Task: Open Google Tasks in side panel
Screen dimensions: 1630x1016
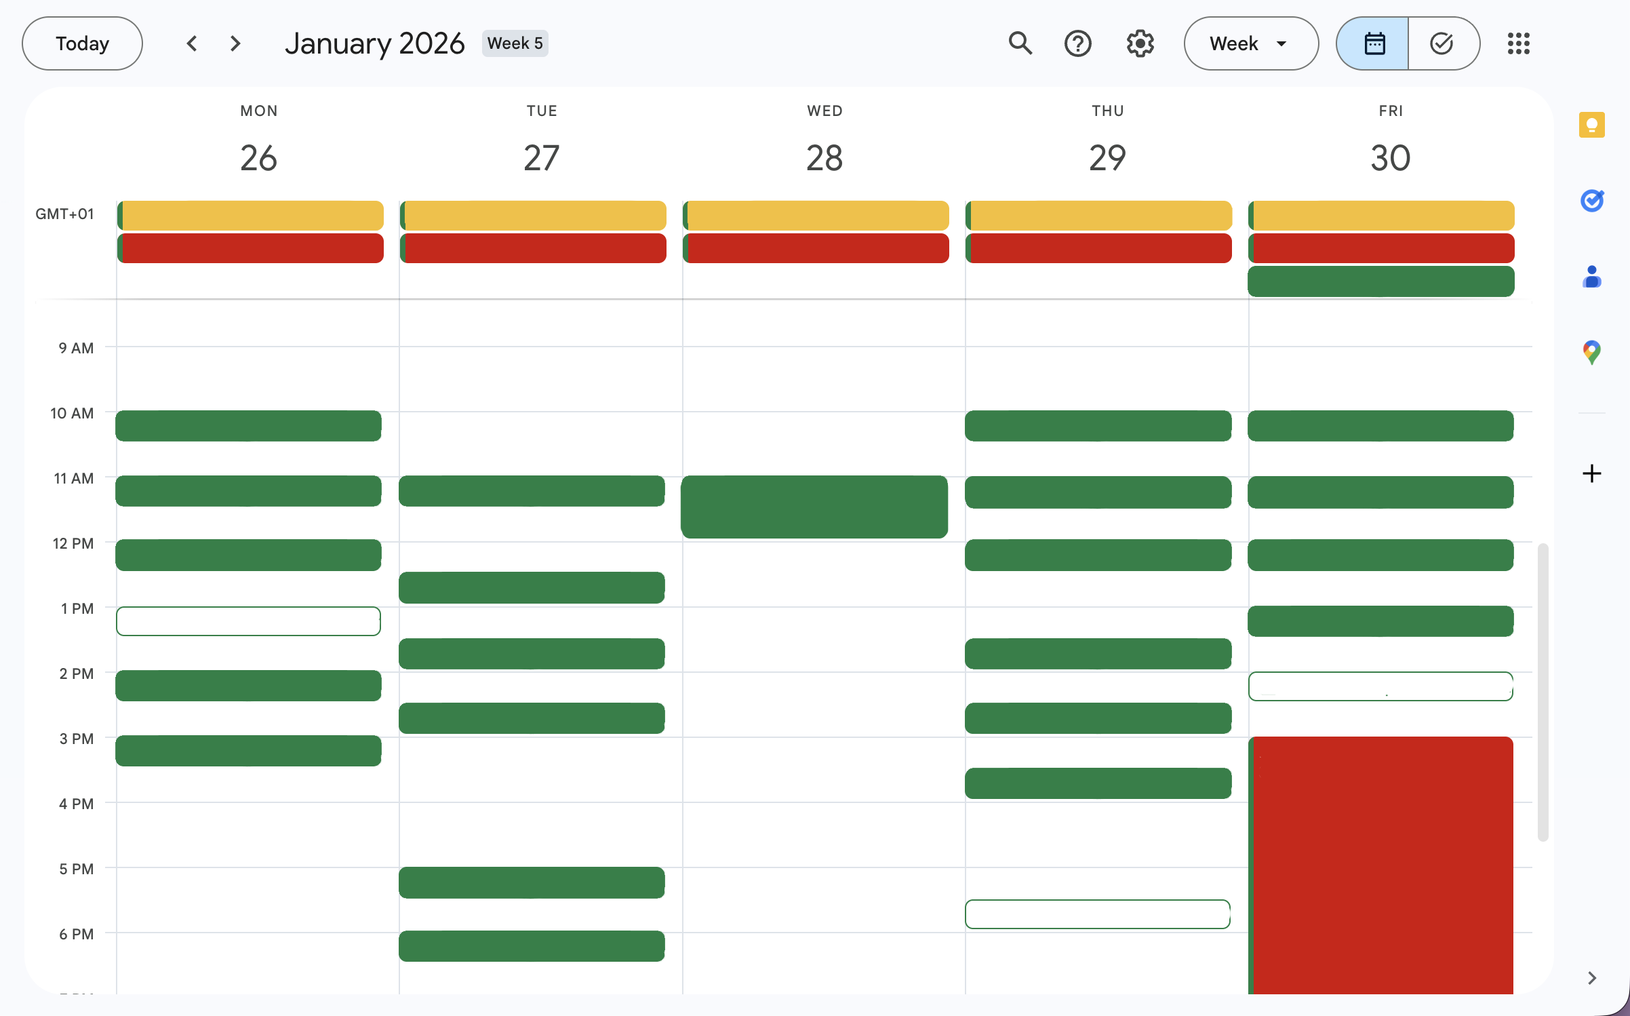Action: tap(1591, 201)
